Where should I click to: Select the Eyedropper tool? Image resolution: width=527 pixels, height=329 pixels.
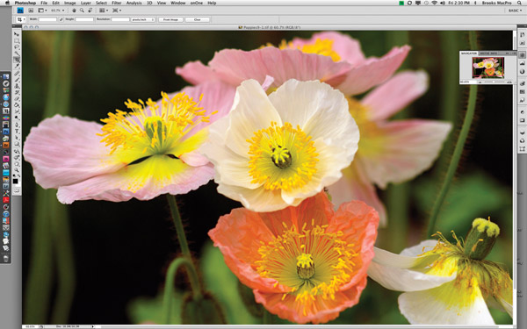[x=16, y=66]
